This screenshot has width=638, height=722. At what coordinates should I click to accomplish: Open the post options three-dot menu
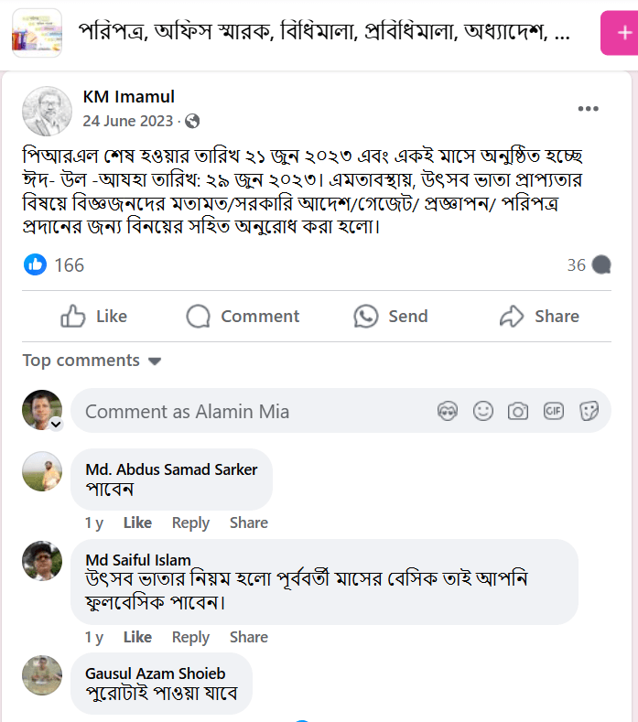(x=588, y=109)
